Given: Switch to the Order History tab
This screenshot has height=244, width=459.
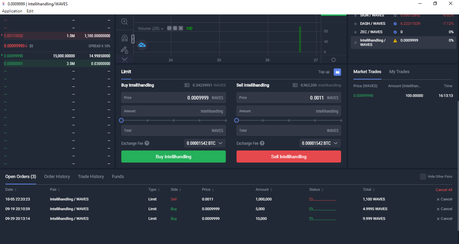Looking at the screenshot, I should point(57,177).
